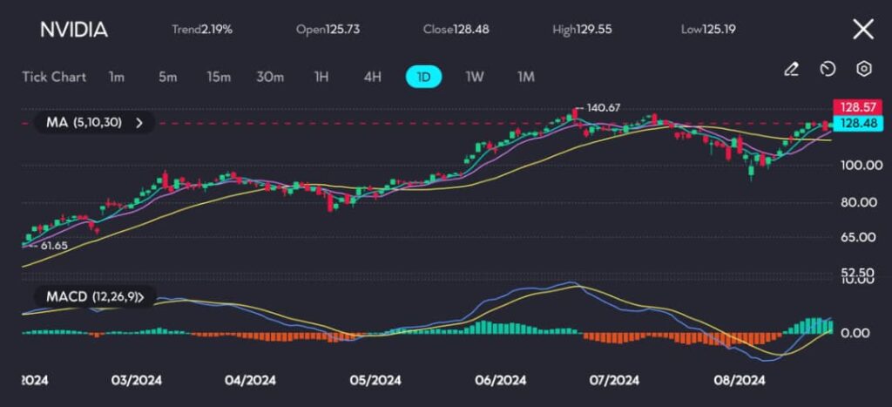Switch to the Tick Chart view
Viewport: 892px width, 407px height.
pos(54,77)
